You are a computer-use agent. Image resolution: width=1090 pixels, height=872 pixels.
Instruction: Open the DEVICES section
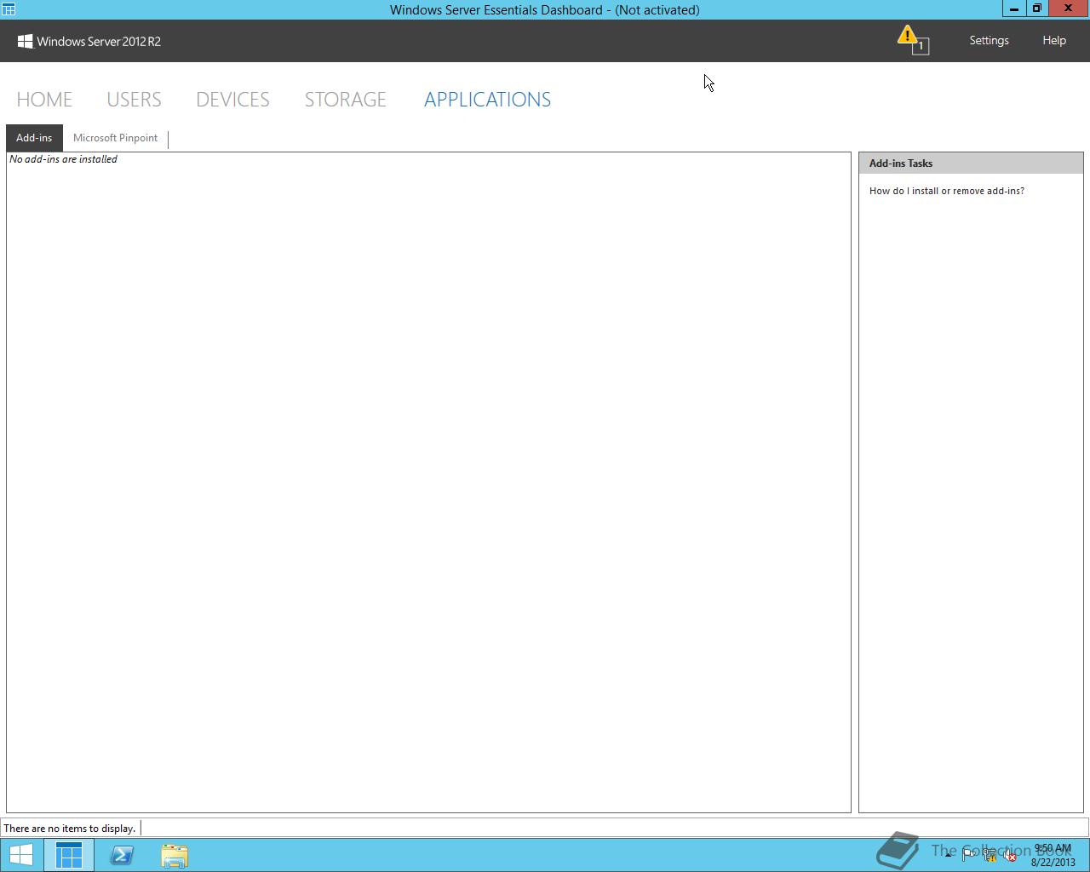pyautogui.click(x=232, y=100)
